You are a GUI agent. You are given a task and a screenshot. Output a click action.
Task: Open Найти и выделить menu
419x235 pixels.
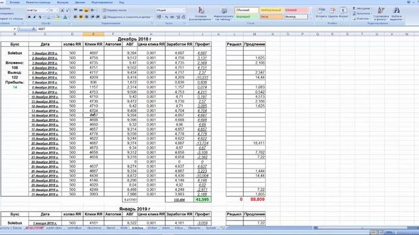point(396,14)
